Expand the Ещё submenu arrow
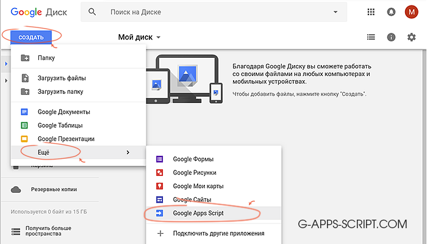This screenshot has height=244, width=427. 128,153
